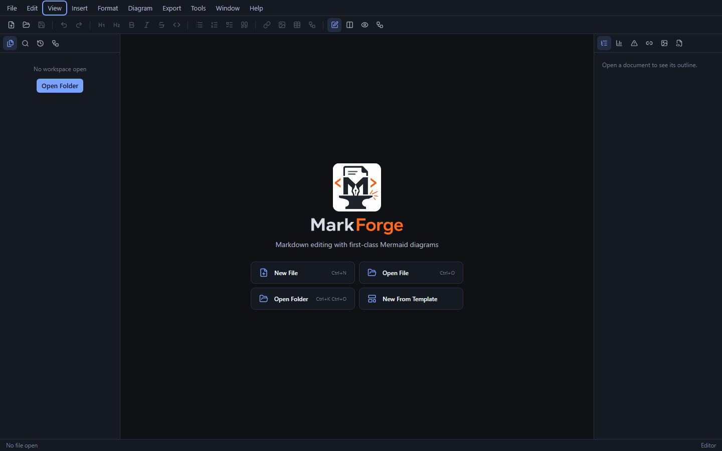Image resolution: width=722 pixels, height=451 pixels.
Task: Open the Format menu
Action: point(108,8)
